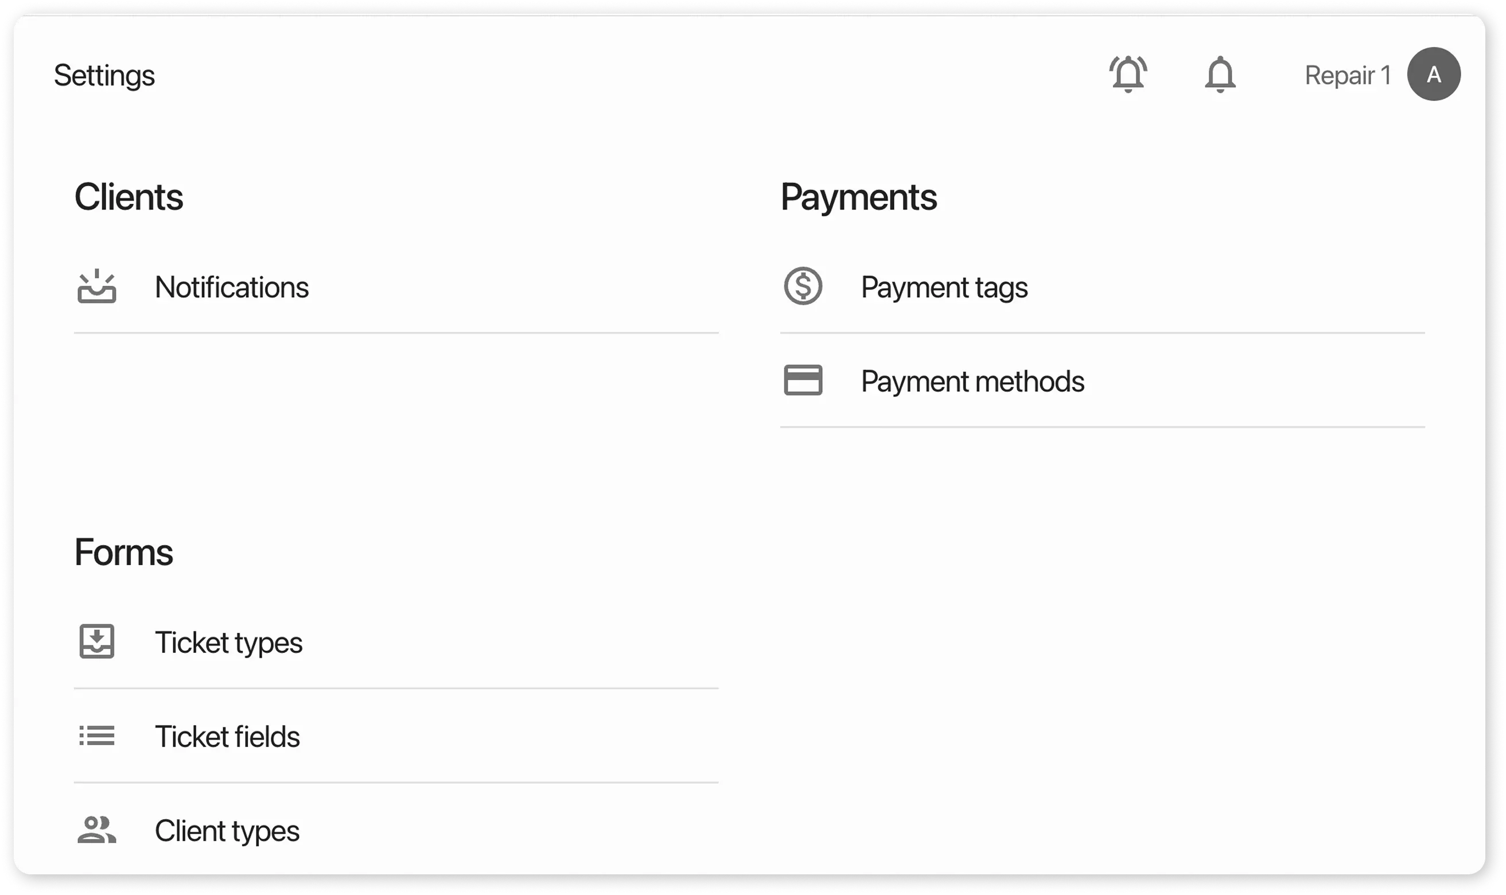This screenshot has height=895, width=1506.
Task: Click the Payments section heading
Action: tap(859, 196)
